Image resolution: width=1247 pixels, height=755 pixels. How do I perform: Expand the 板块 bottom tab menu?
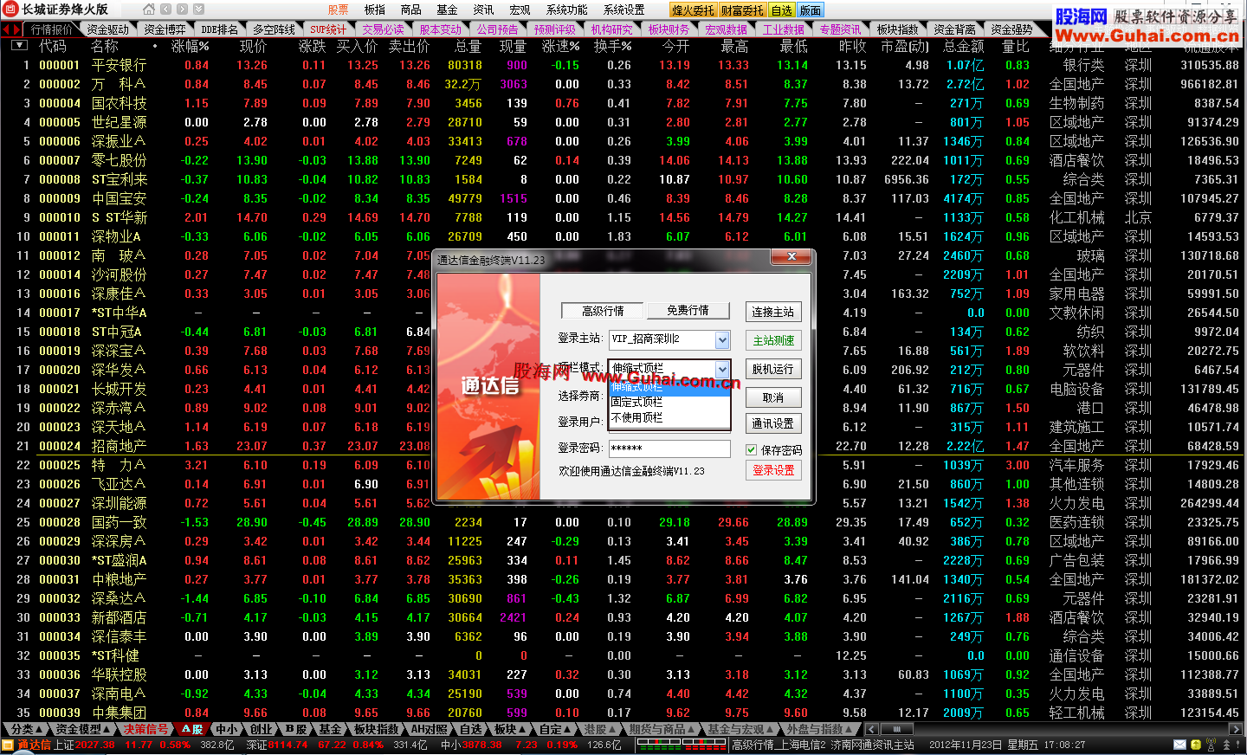509,729
